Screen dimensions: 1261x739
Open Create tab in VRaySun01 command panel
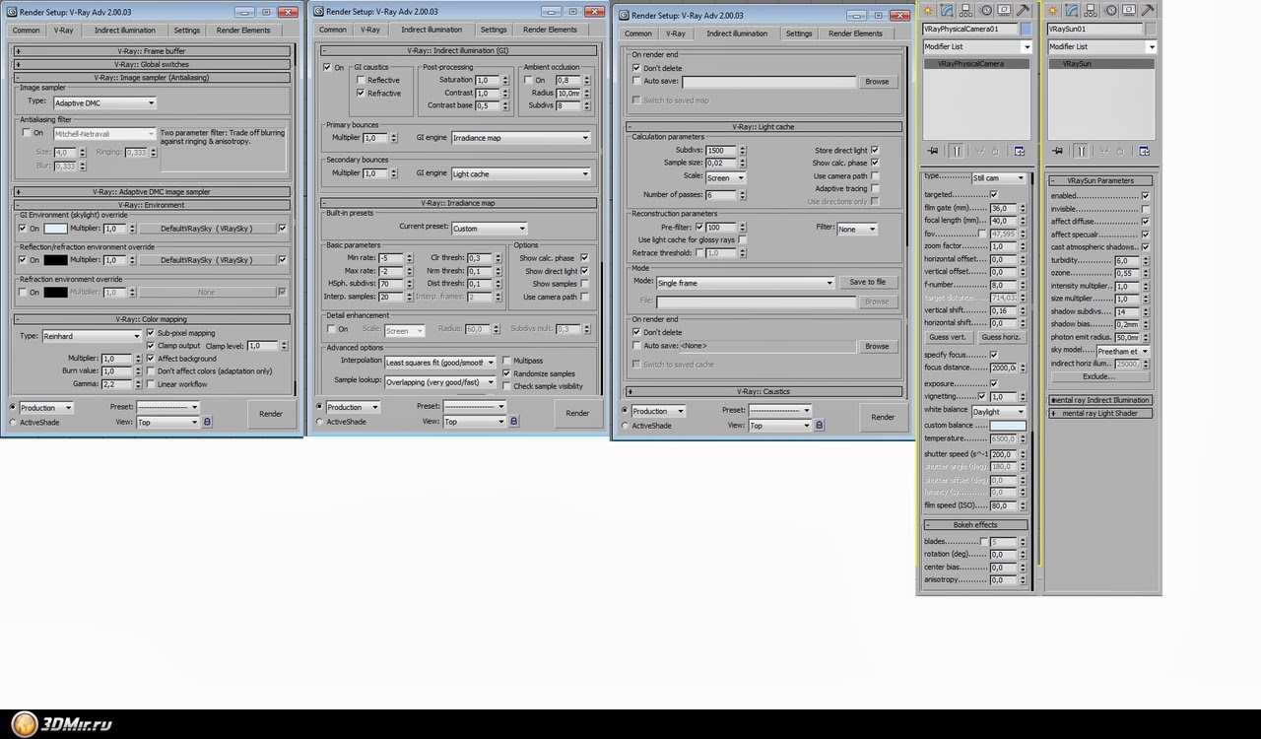coord(1053,10)
